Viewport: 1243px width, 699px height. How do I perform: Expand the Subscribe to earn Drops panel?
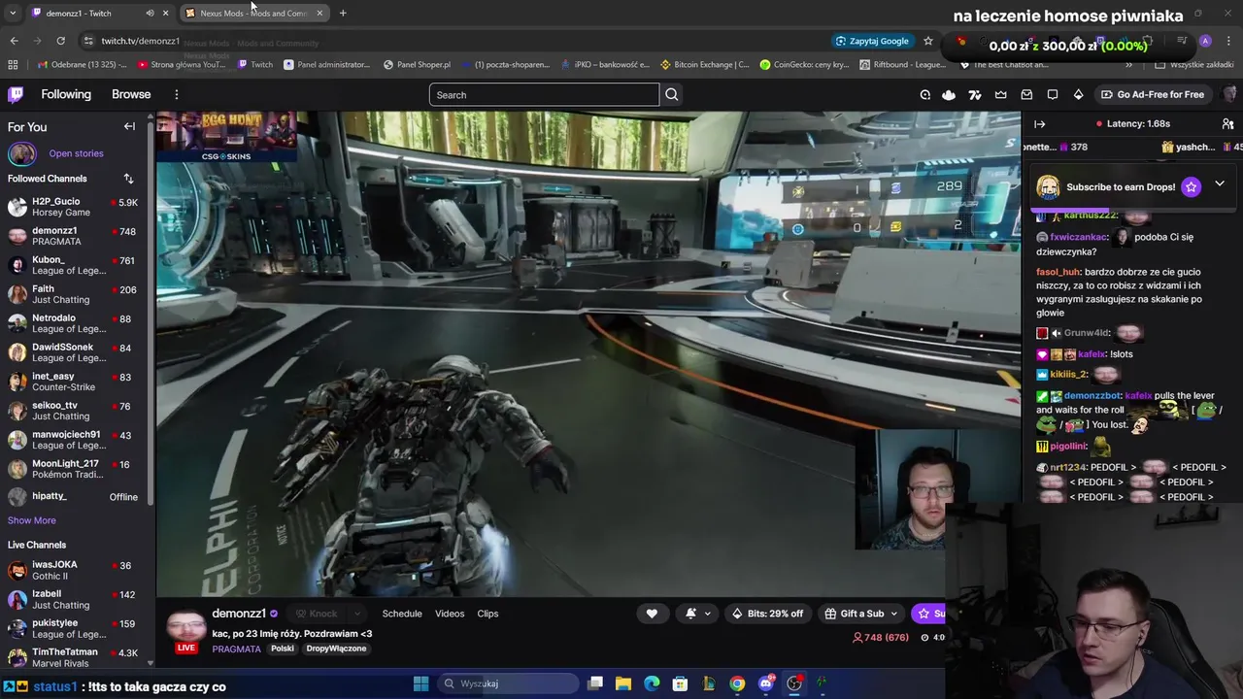pos(1220,184)
